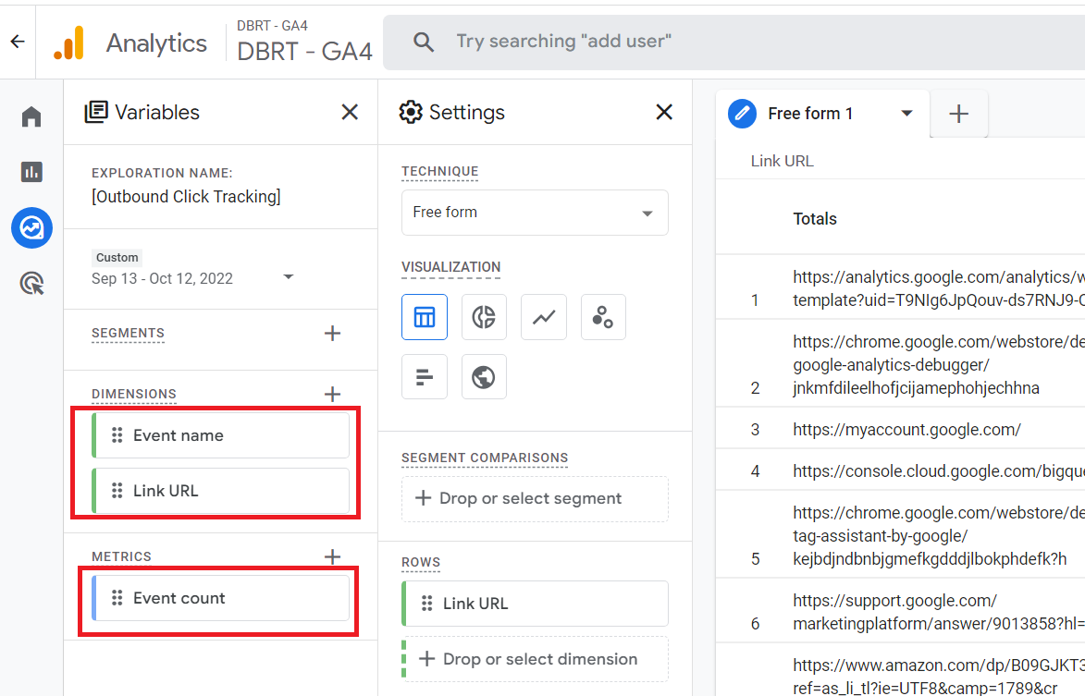Select the Event count metric

(x=221, y=598)
